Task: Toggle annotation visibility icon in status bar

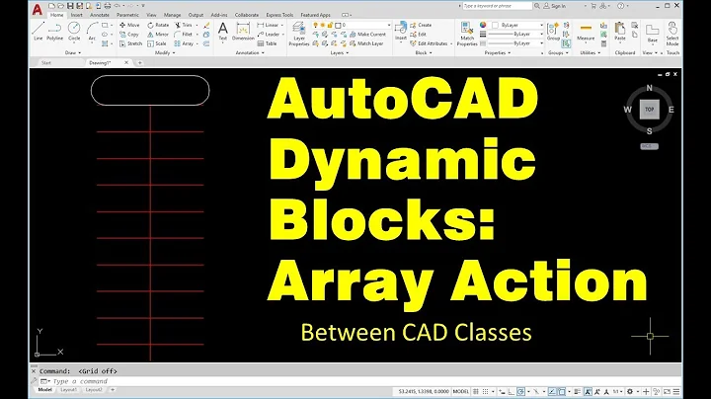Action: coord(588,391)
